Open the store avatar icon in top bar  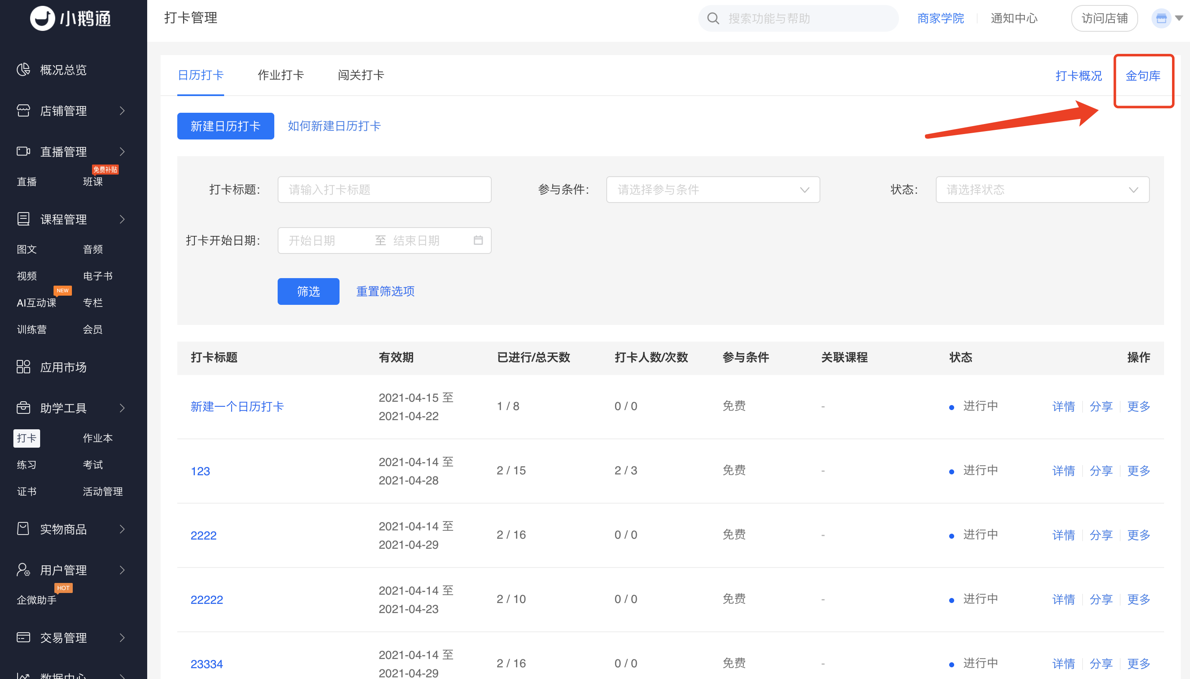click(x=1161, y=18)
